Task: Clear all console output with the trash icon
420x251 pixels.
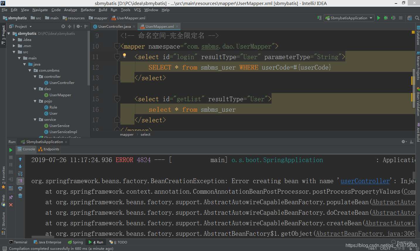Action: click(x=20, y=196)
